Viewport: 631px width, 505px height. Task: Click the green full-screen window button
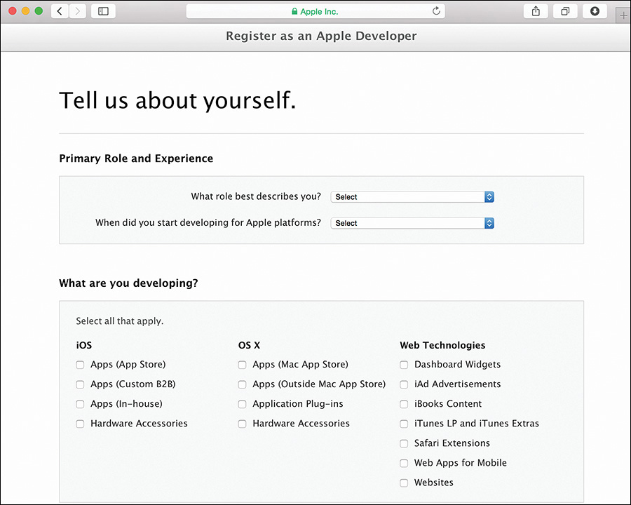39,11
